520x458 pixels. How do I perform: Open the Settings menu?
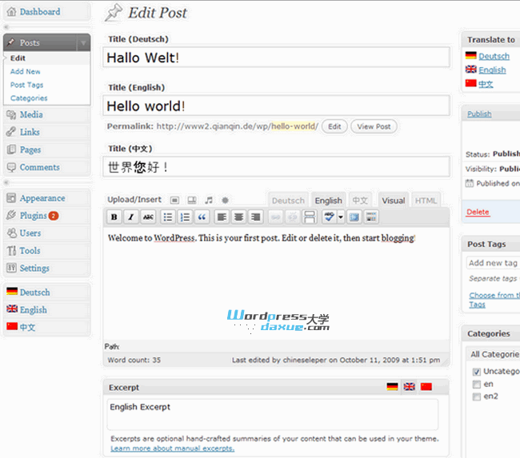coord(34,268)
